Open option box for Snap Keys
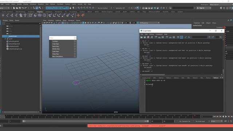 point(75,54)
